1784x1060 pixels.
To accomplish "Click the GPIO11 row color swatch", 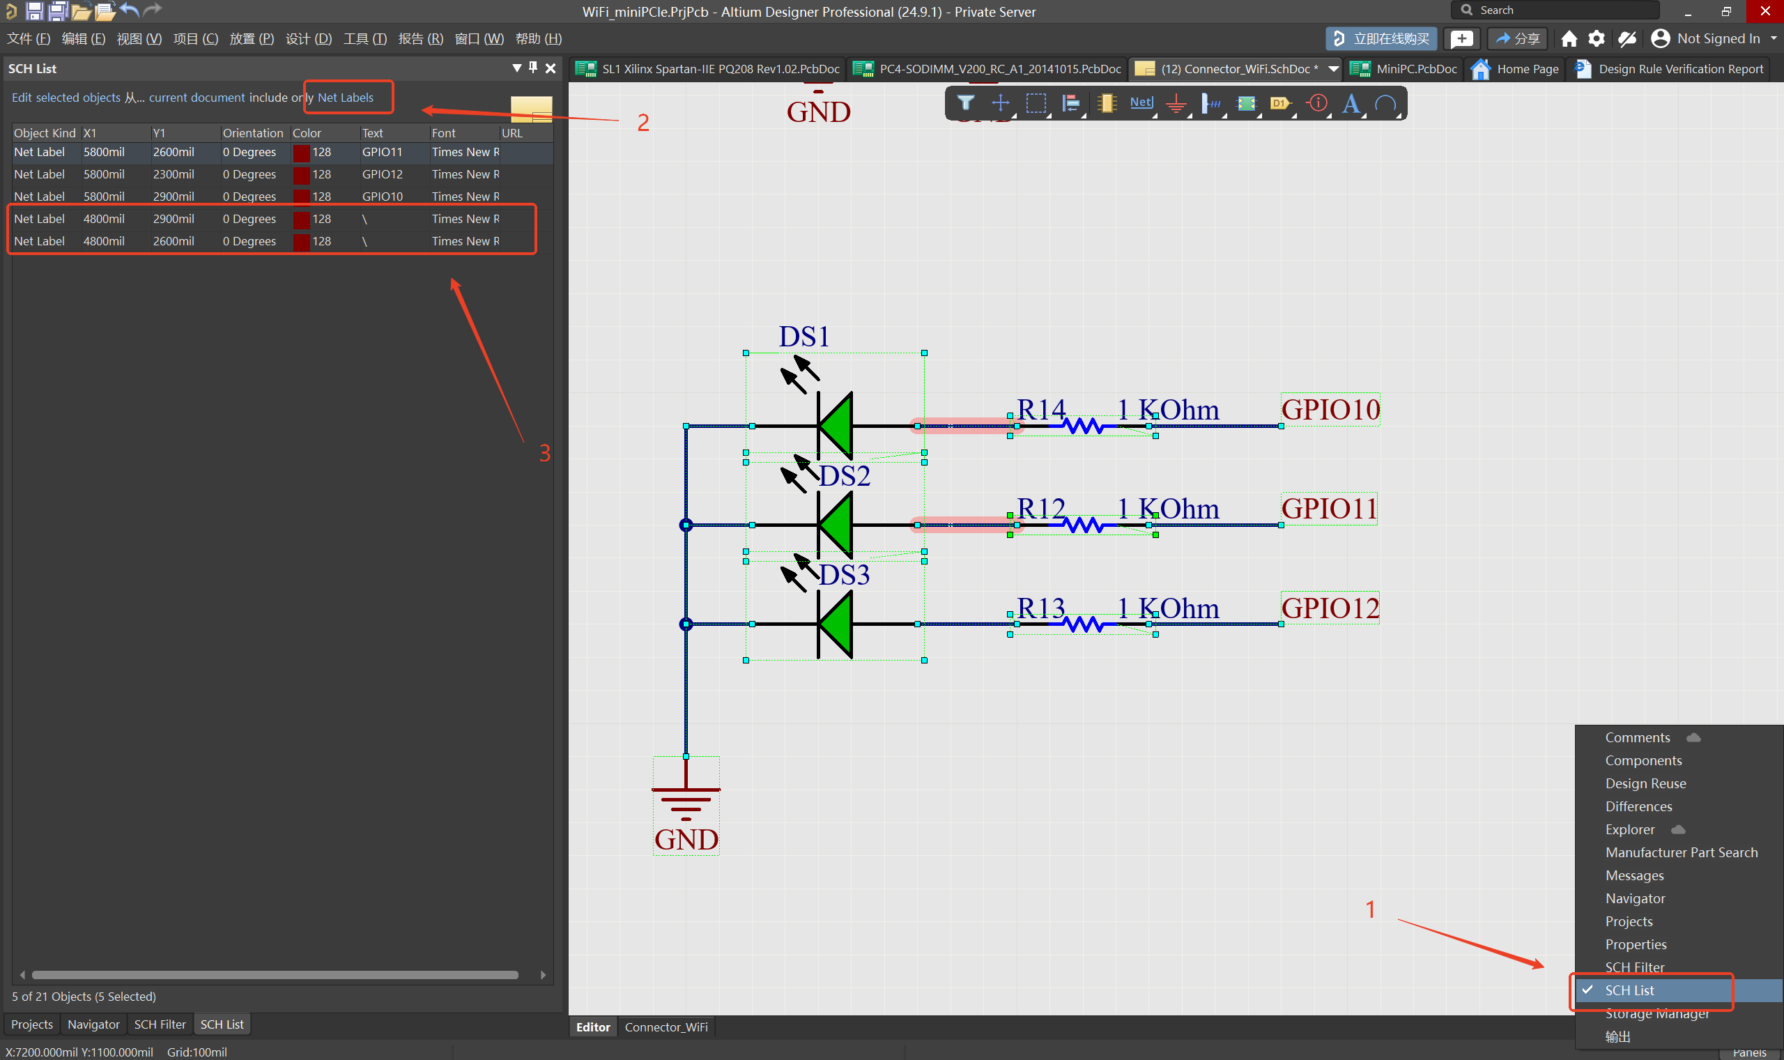I will click(x=301, y=152).
